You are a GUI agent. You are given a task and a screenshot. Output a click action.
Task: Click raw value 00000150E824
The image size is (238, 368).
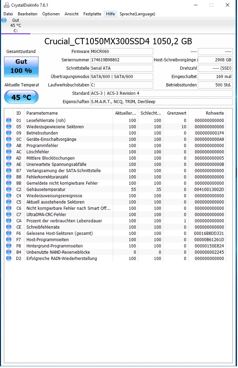point(209,246)
